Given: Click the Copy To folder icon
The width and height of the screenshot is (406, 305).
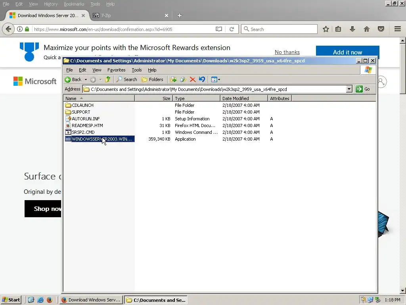Looking at the screenshot, I should (x=183, y=79).
